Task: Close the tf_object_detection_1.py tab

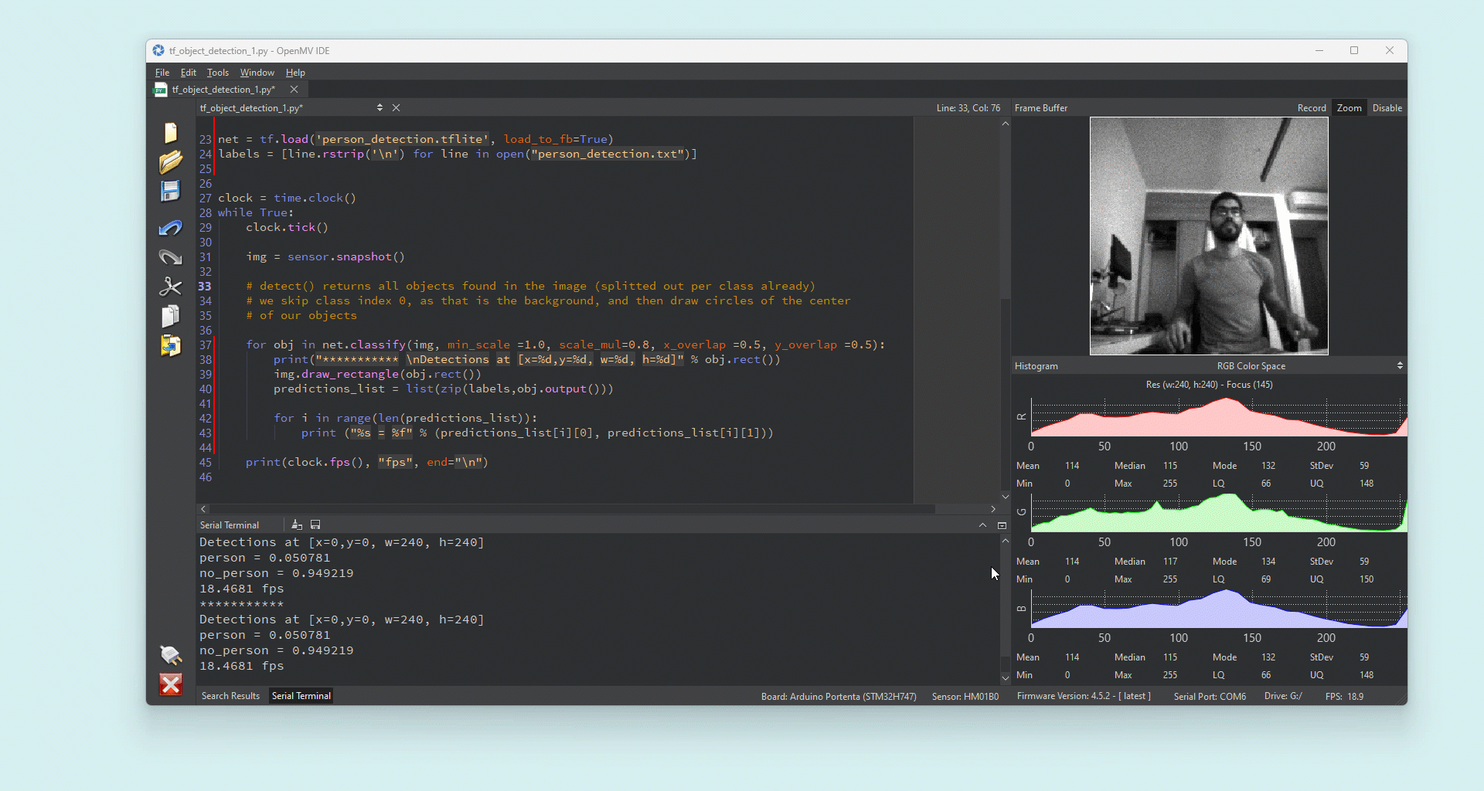Action: pos(294,90)
